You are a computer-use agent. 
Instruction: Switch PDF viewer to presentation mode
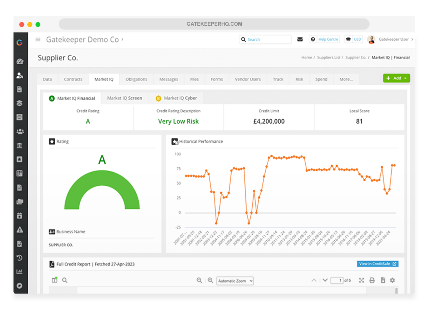pyautogui.click(x=362, y=280)
